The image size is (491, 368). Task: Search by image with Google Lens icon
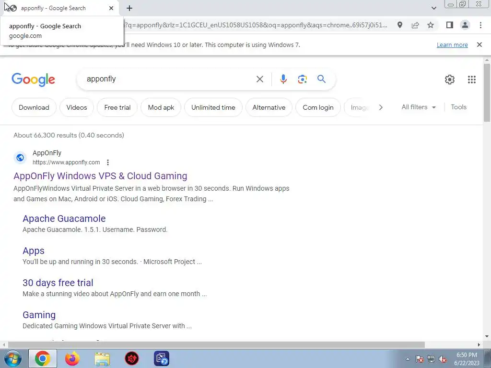click(302, 79)
